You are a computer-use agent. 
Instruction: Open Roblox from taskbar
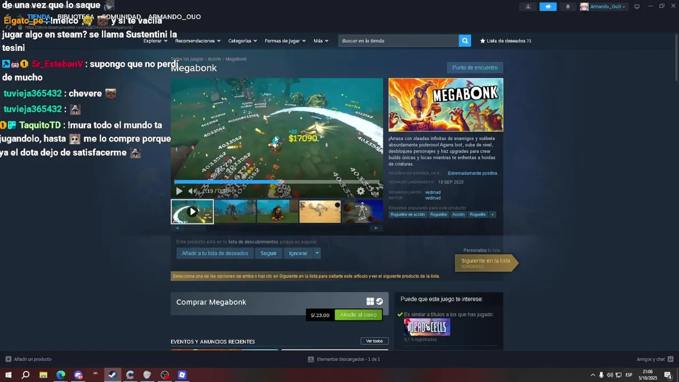(182, 375)
